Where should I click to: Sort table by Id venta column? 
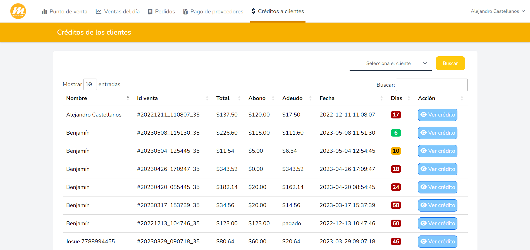(173, 98)
